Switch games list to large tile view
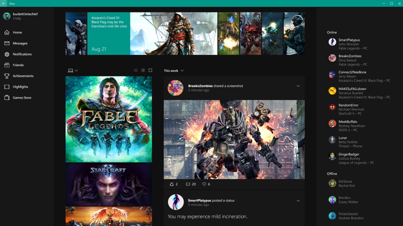403x226 pixels. click(x=150, y=70)
